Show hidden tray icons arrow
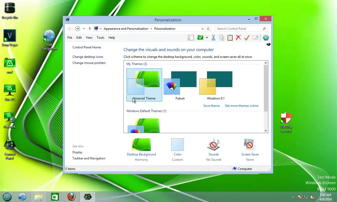This screenshot has height=202, width=337. (293, 197)
